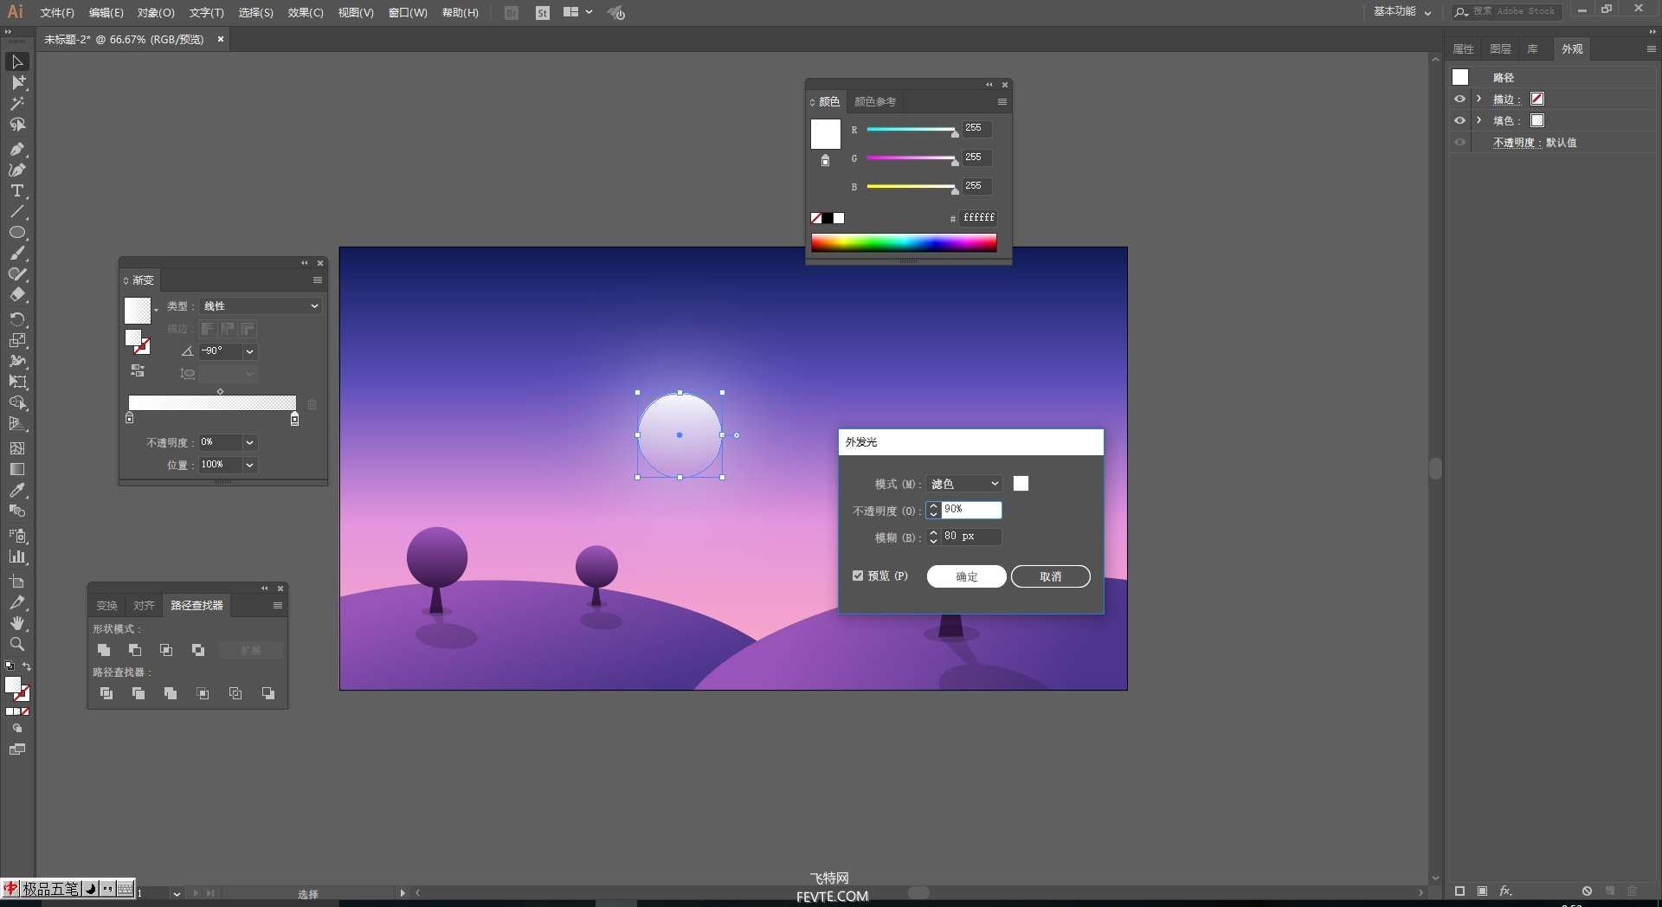Click 确定 button in 外发光 dialog
This screenshot has height=907, width=1662.
coord(967,576)
